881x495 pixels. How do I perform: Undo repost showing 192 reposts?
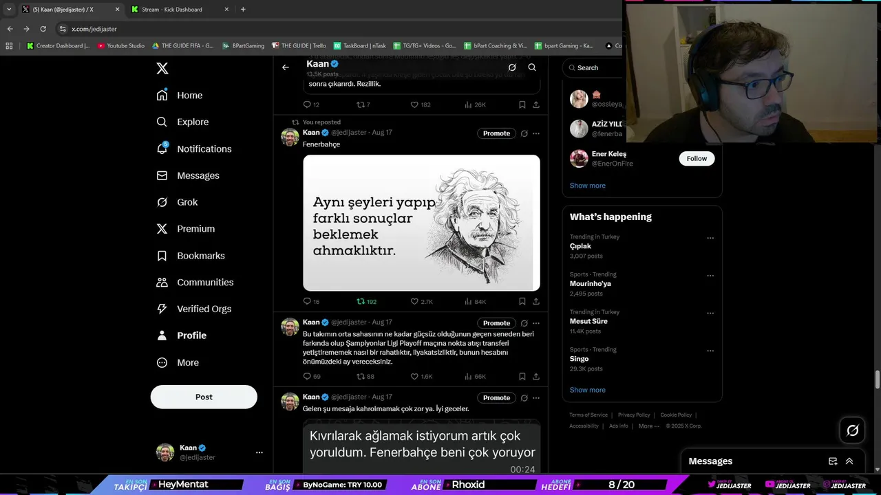pos(366,302)
